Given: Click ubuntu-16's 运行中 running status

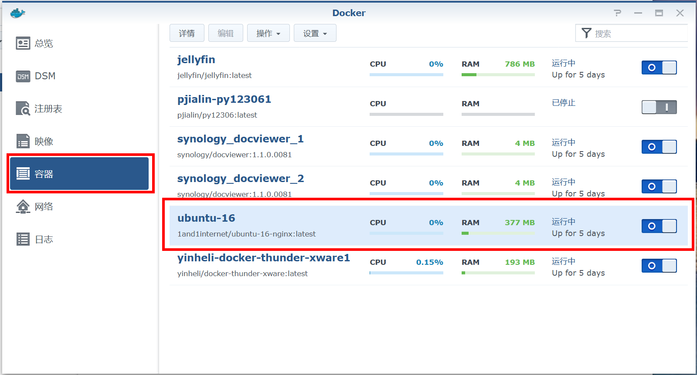Looking at the screenshot, I should (x=564, y=222).
